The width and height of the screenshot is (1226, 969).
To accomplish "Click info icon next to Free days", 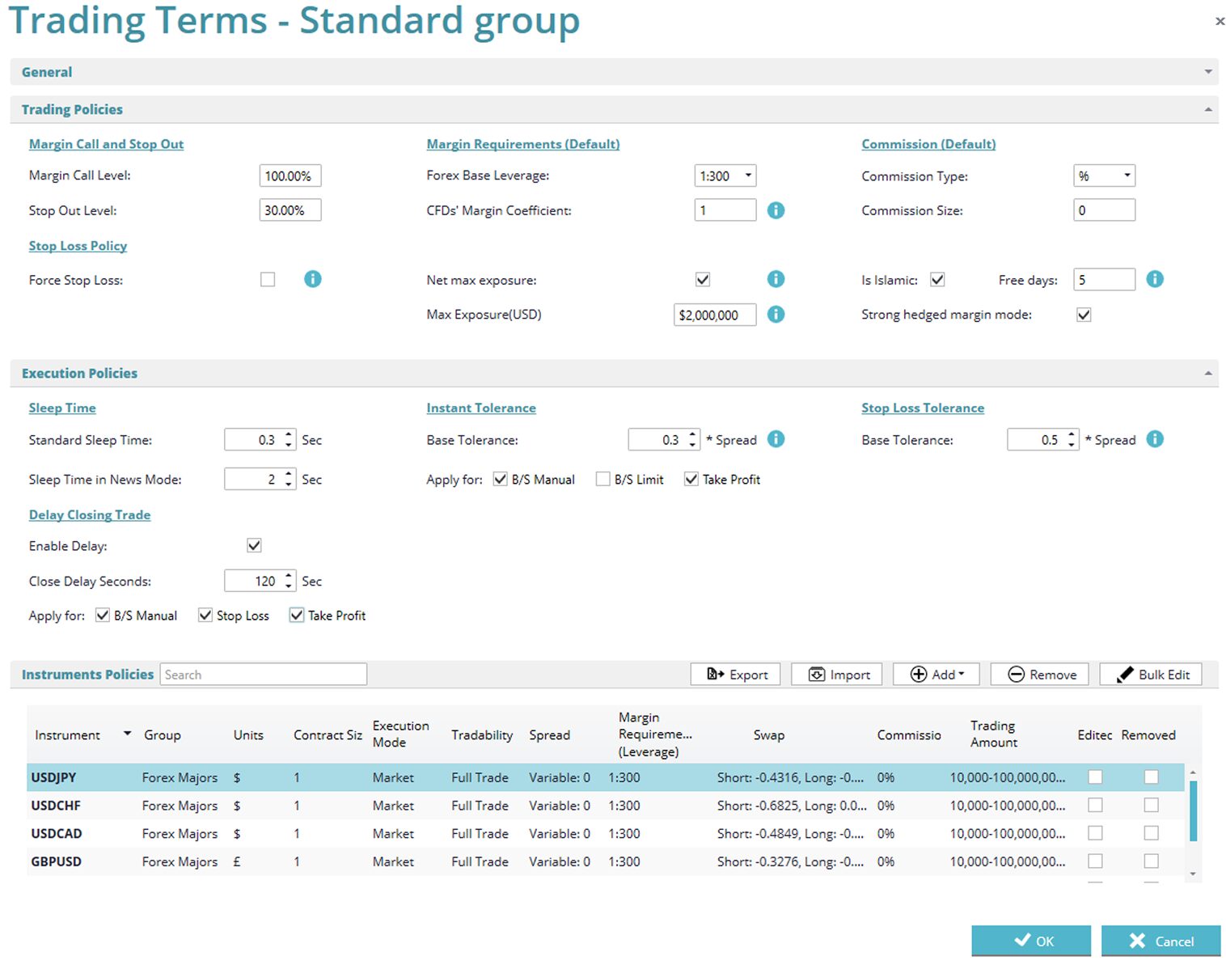I will (1155, 279).
